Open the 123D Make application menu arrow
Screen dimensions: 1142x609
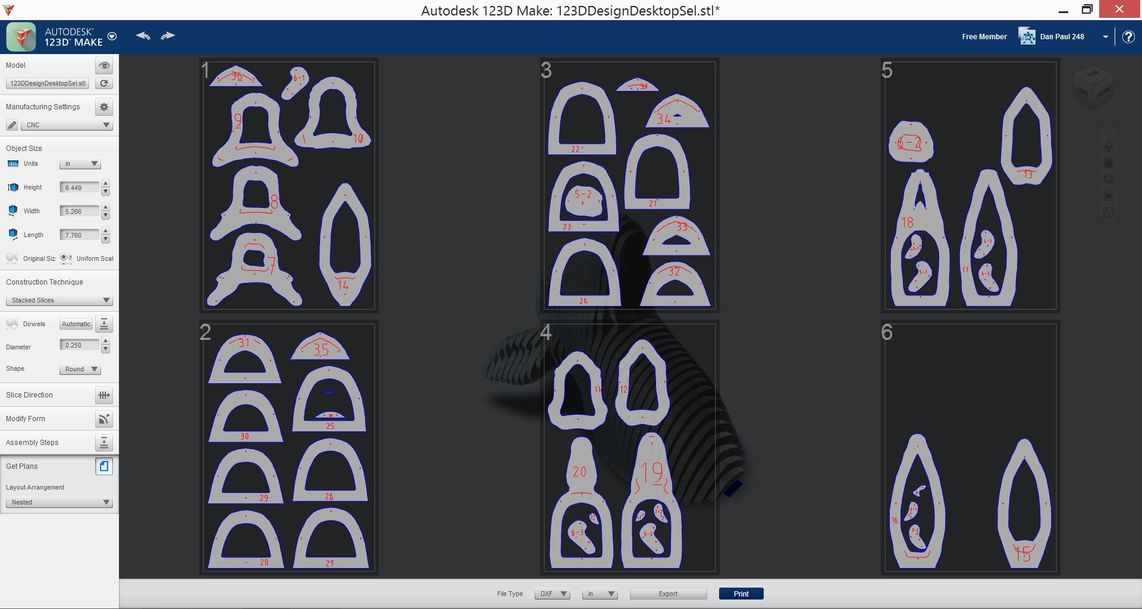(x=112, y=36)
